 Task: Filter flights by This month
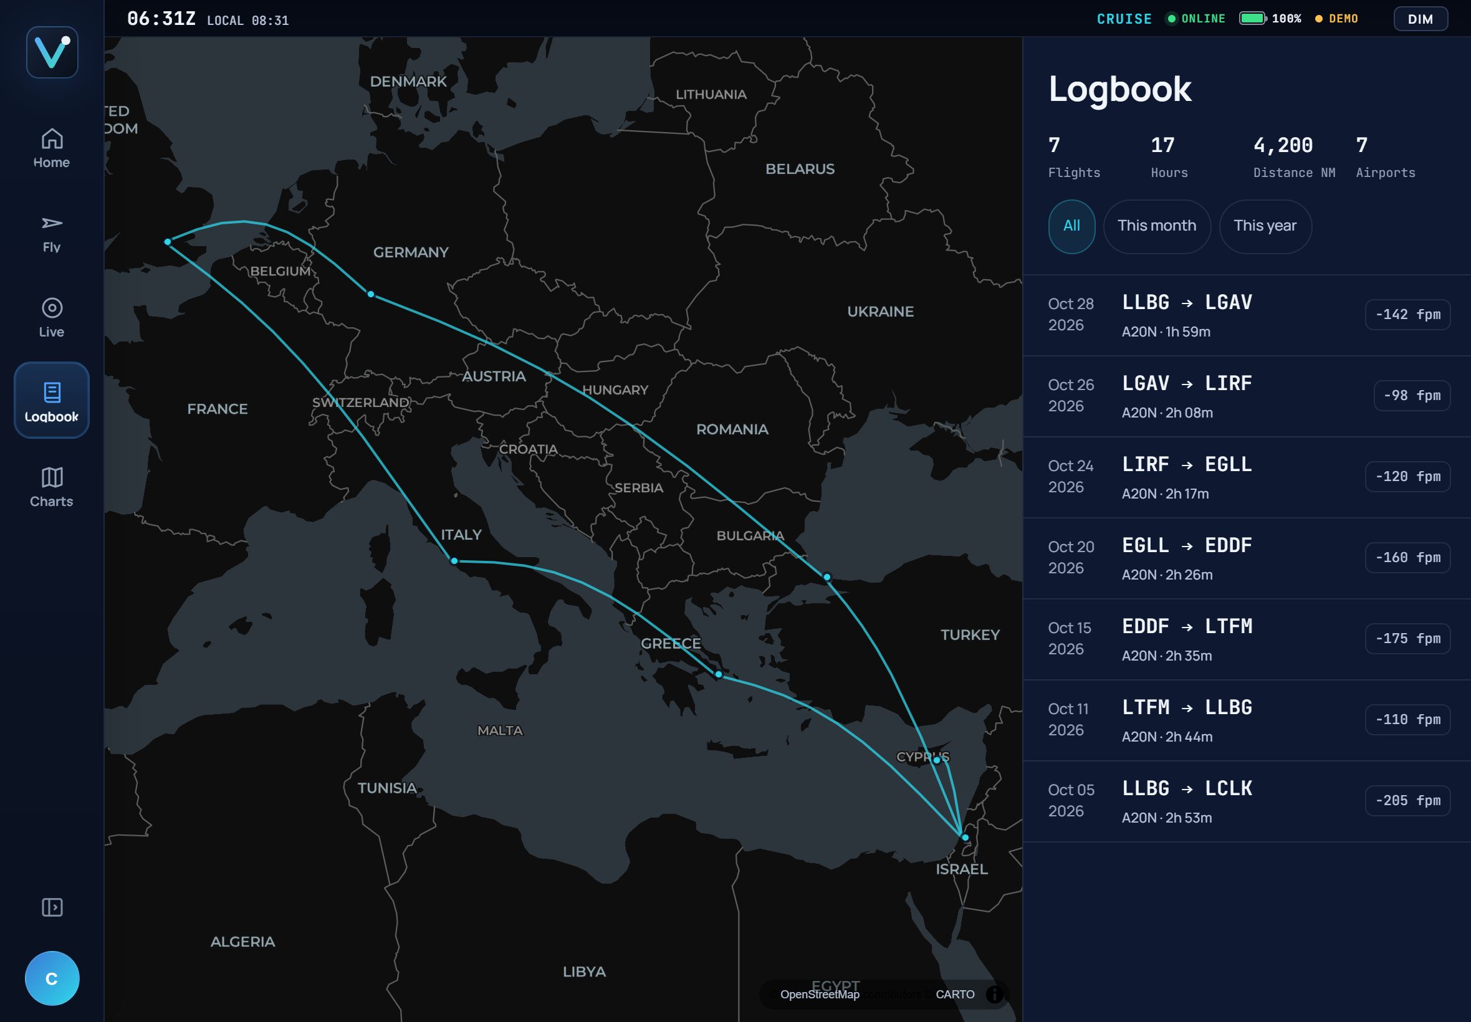1157,226
